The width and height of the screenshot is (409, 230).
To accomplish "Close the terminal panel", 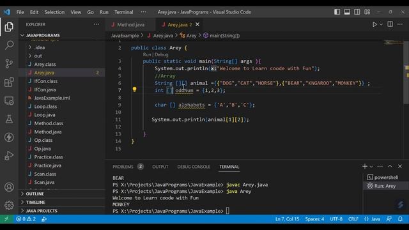I will (400, 166).
